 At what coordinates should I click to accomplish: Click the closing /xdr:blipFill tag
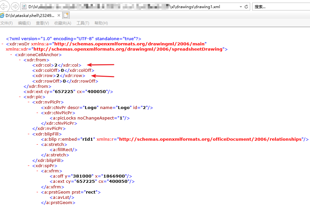(48, 160)
